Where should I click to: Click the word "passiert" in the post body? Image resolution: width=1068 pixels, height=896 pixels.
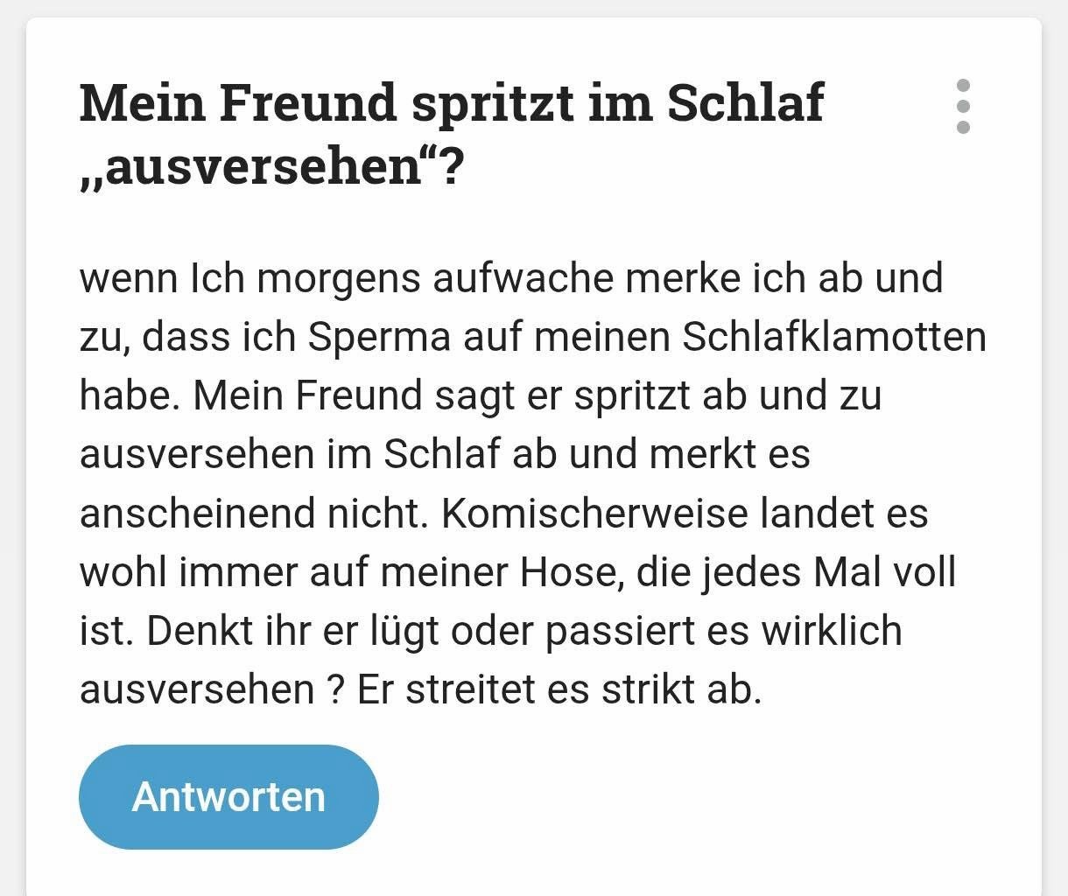(x=622, y=630)
